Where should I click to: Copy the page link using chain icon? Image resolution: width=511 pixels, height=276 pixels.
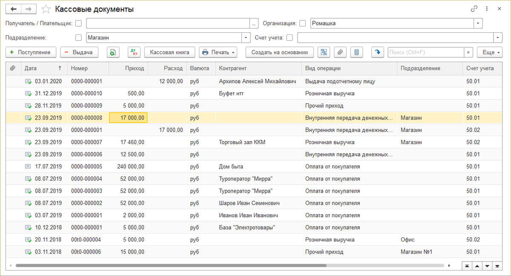[474, 9]
